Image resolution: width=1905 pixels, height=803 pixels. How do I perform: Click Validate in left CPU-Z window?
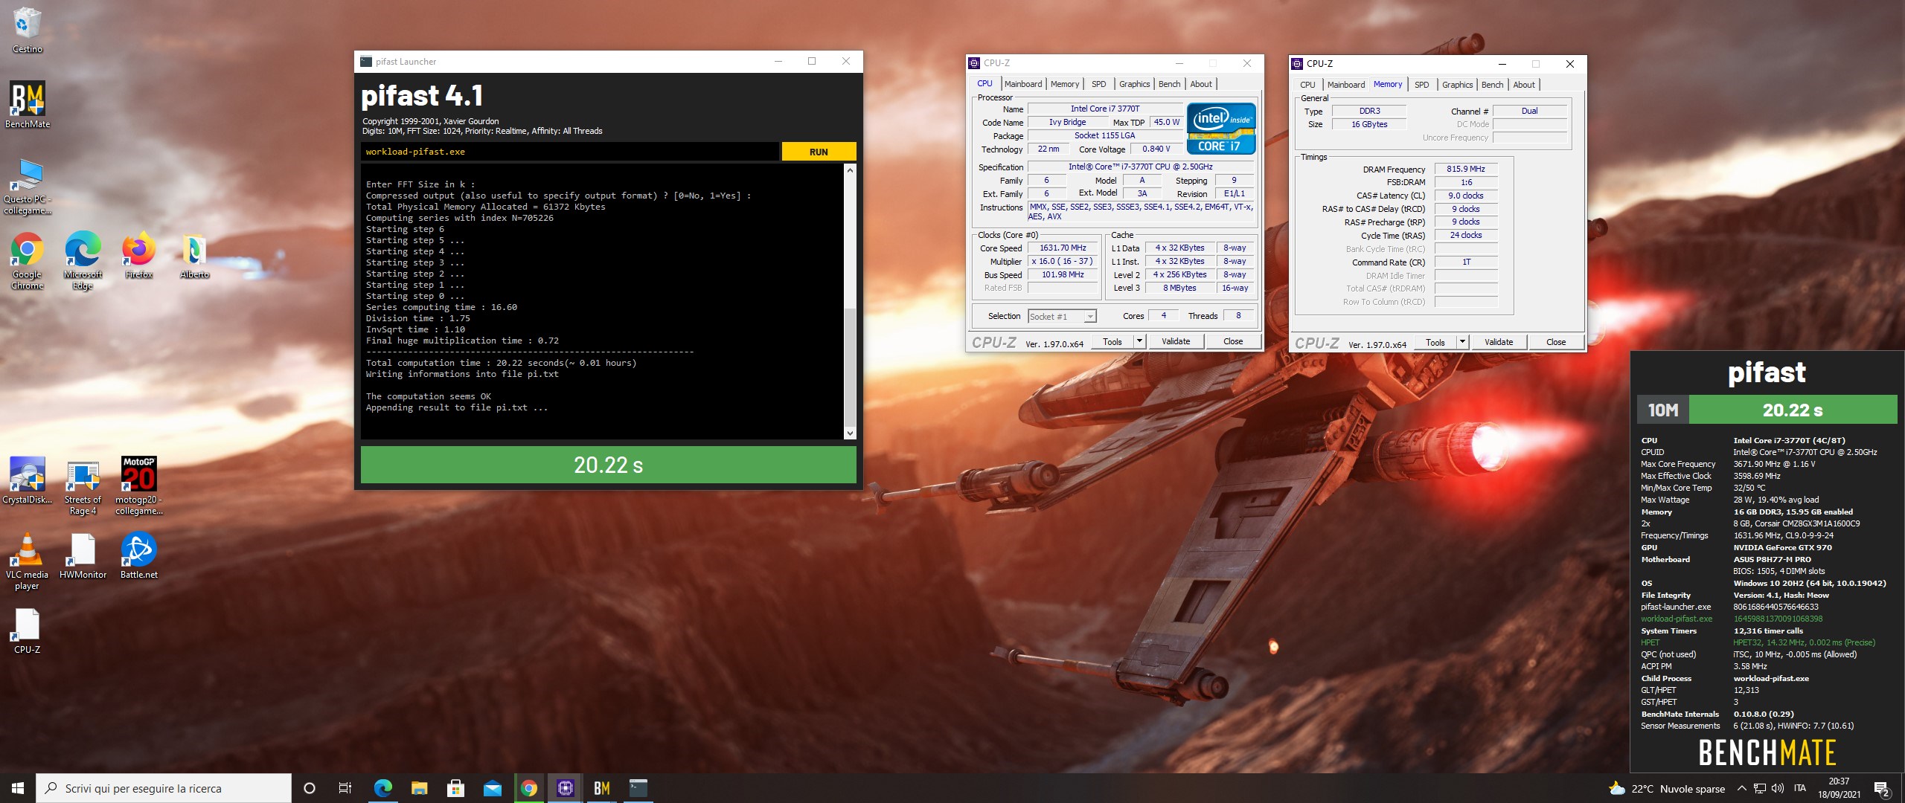click(x=1176, y=341)
